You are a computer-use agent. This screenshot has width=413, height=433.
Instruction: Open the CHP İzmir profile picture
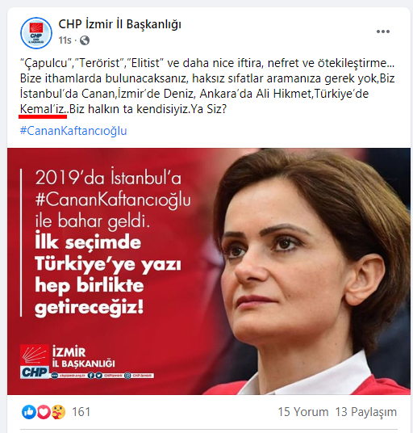tap(36, 33)
